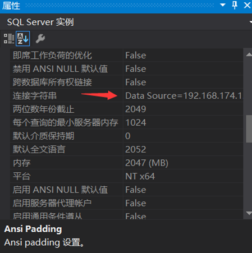Open the window position dropdown arrow
Screen dimensions: 252x253
222,5
